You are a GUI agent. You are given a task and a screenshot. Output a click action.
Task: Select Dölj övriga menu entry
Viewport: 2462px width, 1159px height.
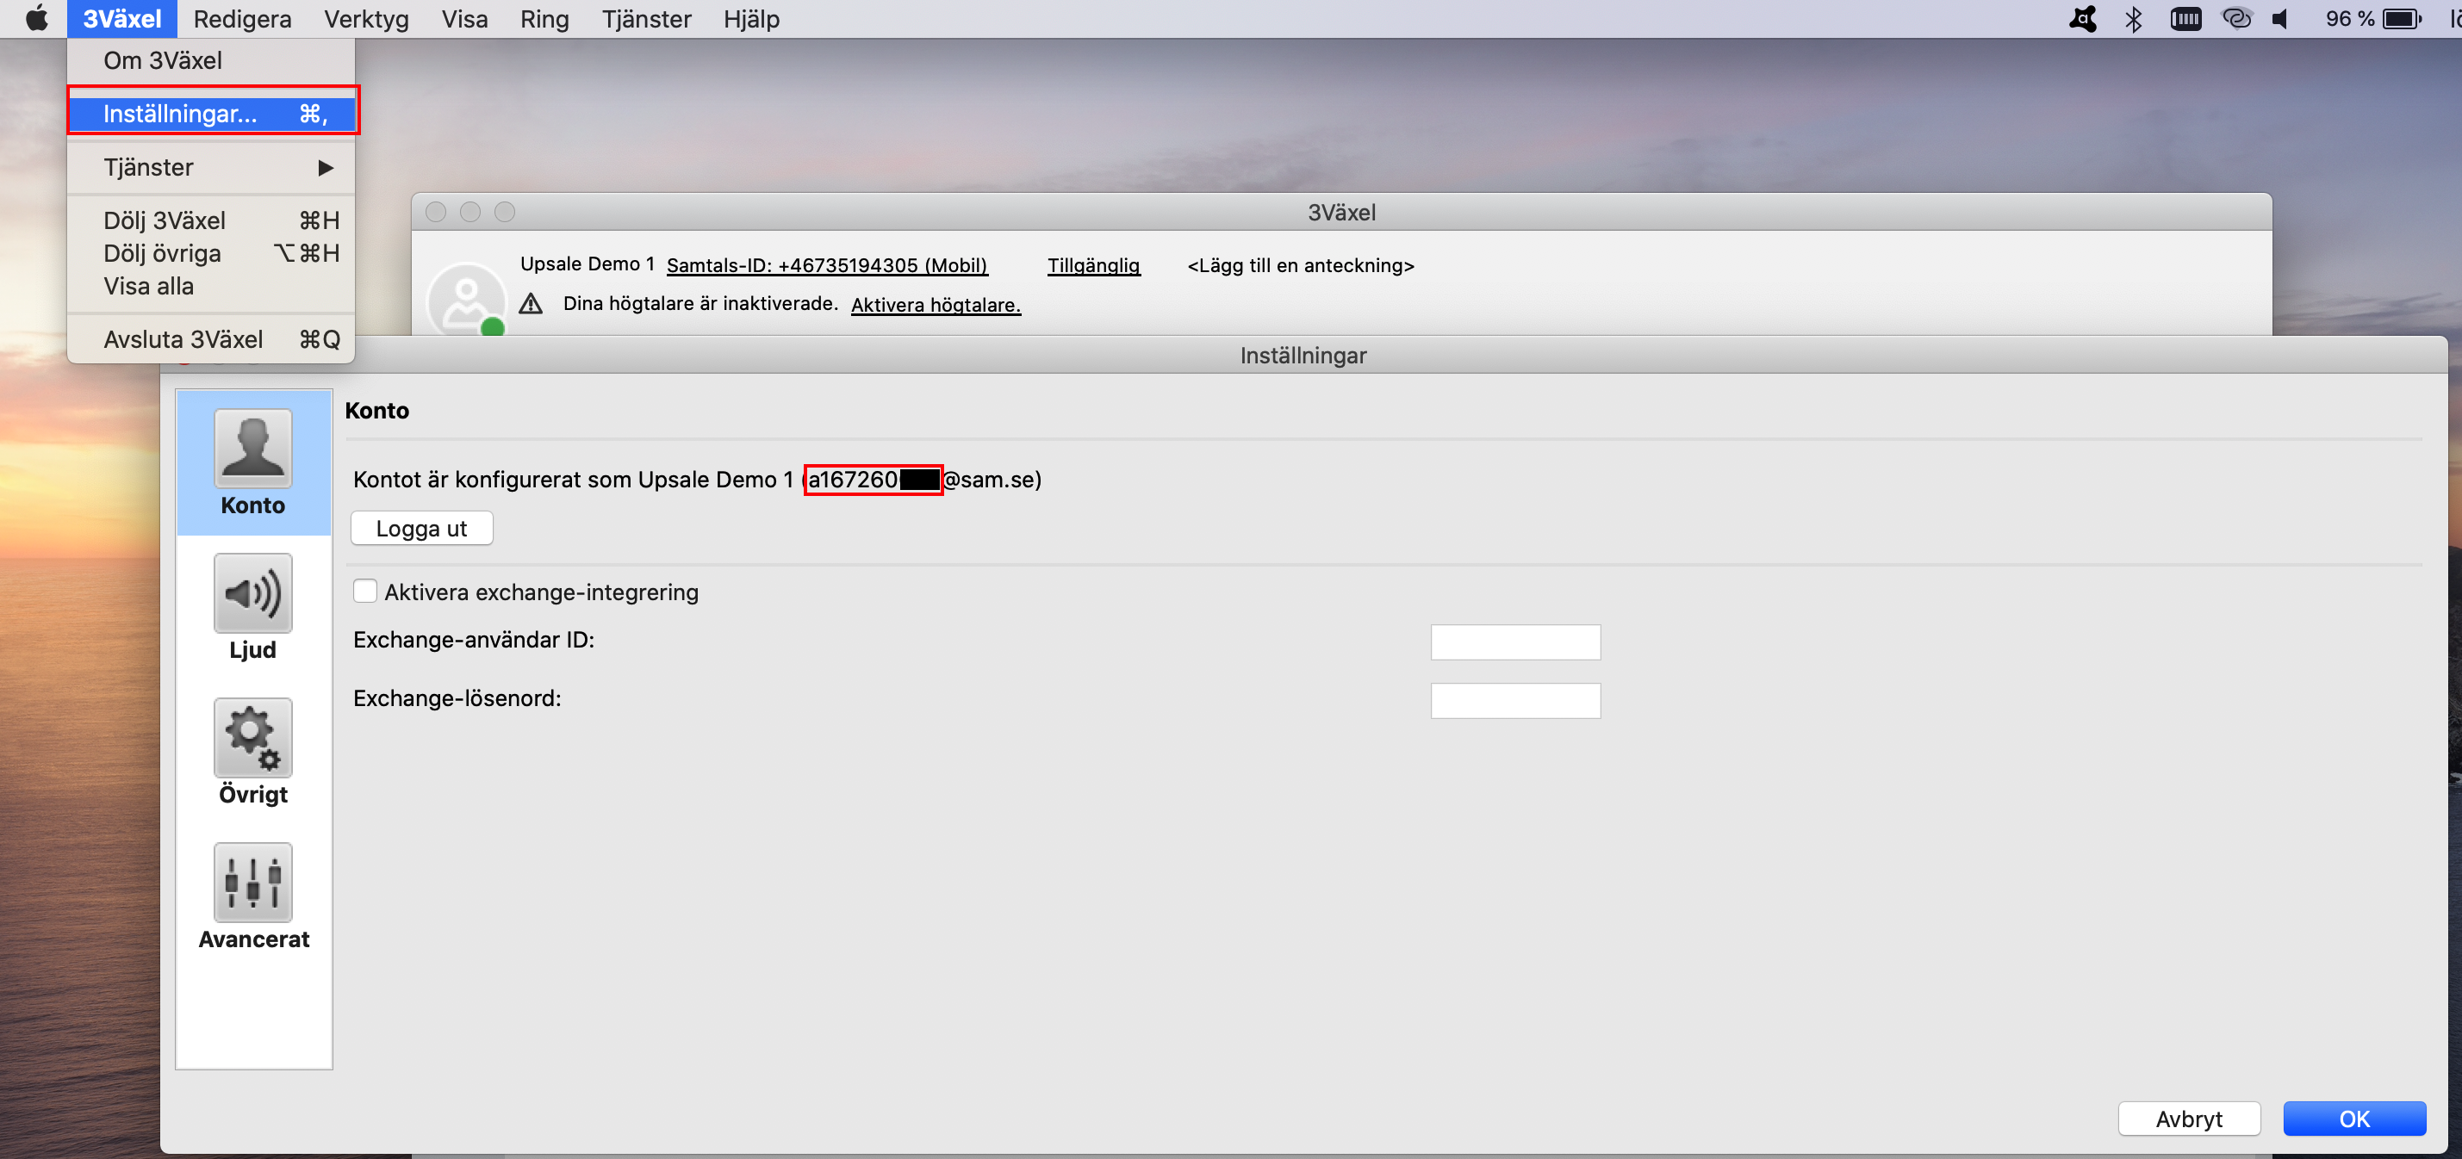(x=210, y=253)
